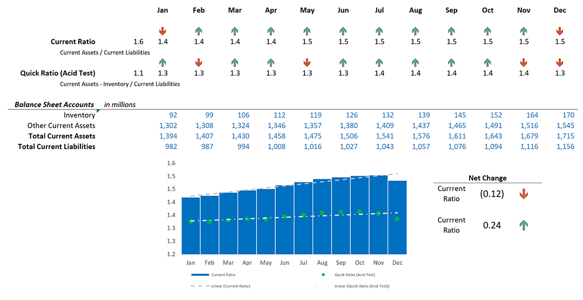Click the Current Ratio up arrow for Jul

pyautogui.click(x=379, y=31)
